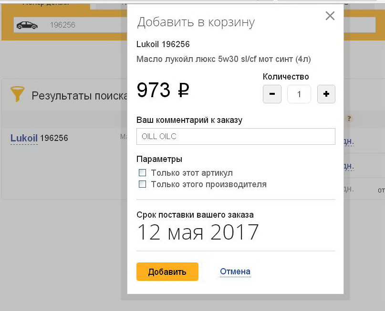
Task: Increase quantity with the plus button
Action: pyautogui.click(x=326, y=94)
